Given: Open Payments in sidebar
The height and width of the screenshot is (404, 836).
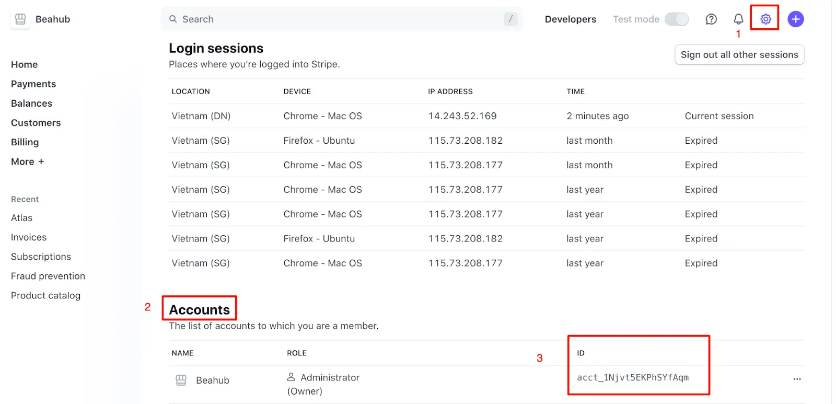Looking at the screenshot, I should pos(33,84).
